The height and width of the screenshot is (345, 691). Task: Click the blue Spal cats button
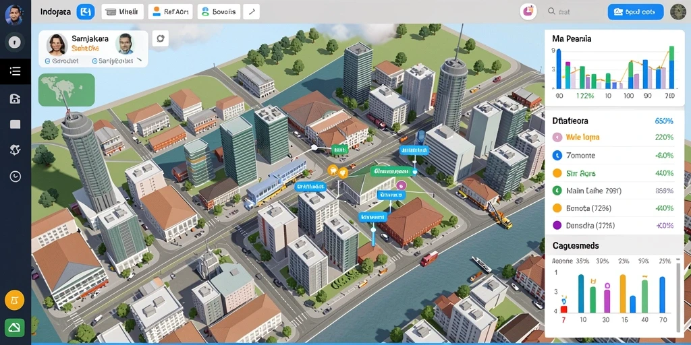point(636,12)
